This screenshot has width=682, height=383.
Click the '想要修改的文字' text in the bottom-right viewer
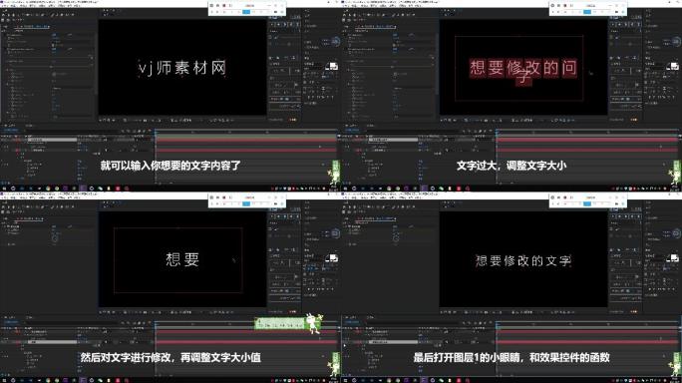[523, 260]
